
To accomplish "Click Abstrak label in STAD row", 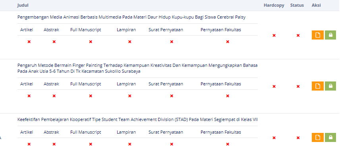I will [51, 132].
